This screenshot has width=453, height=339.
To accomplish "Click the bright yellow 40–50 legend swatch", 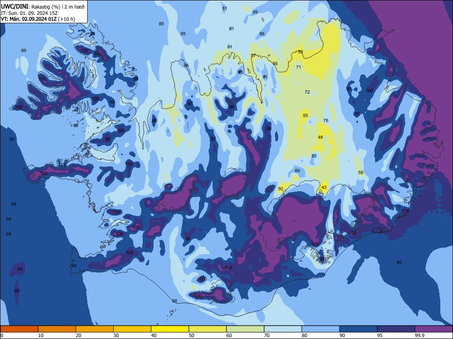I will (170, 329).
